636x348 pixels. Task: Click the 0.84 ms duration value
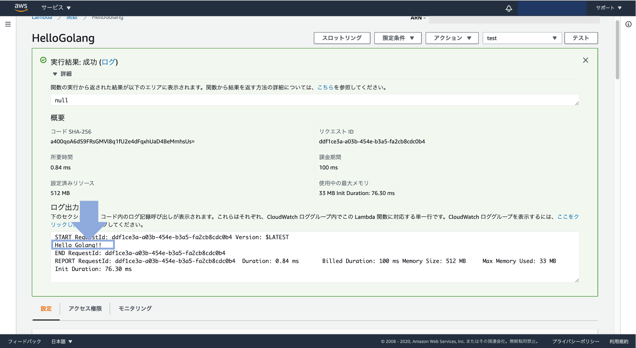[60, 168]
